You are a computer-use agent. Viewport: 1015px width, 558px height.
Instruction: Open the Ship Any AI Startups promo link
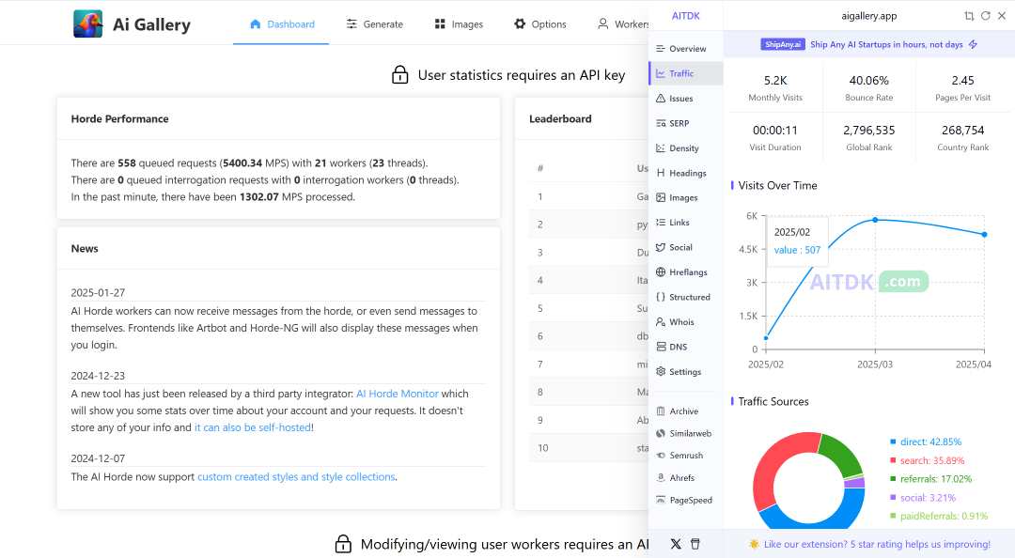886,45
